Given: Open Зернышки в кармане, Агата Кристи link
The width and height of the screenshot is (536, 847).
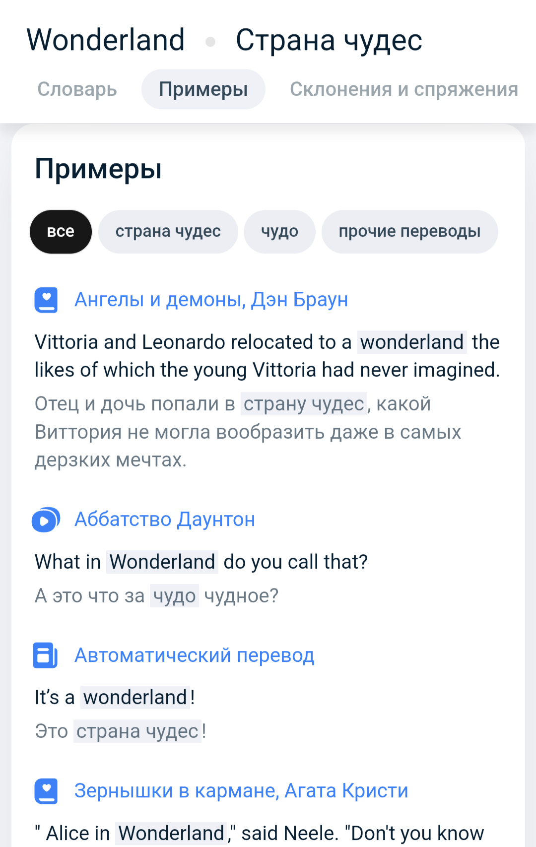Looking at the screenshot, I should coord(241,791).
